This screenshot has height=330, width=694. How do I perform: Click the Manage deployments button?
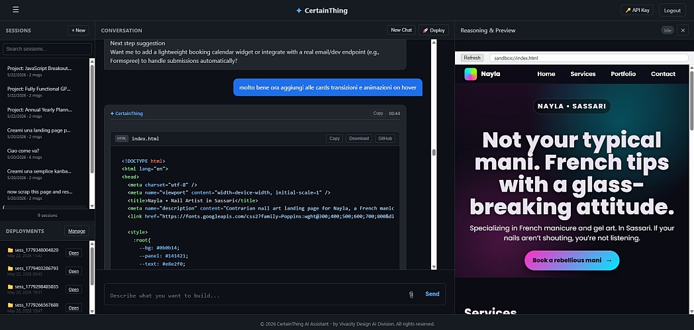pos(77,231)
